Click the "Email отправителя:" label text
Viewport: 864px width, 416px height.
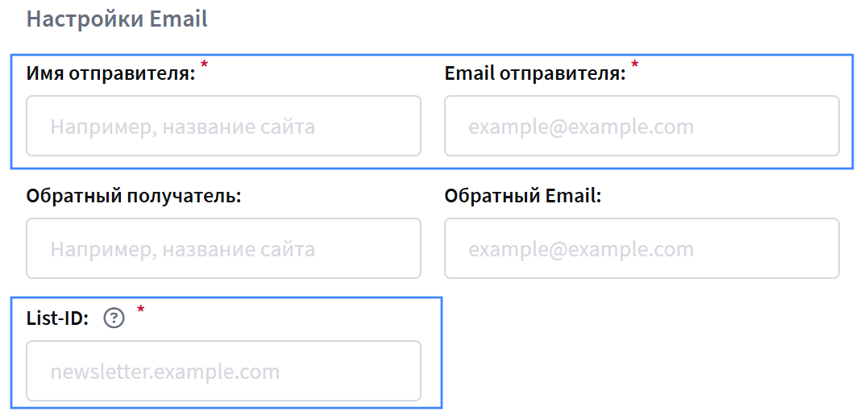535,74
